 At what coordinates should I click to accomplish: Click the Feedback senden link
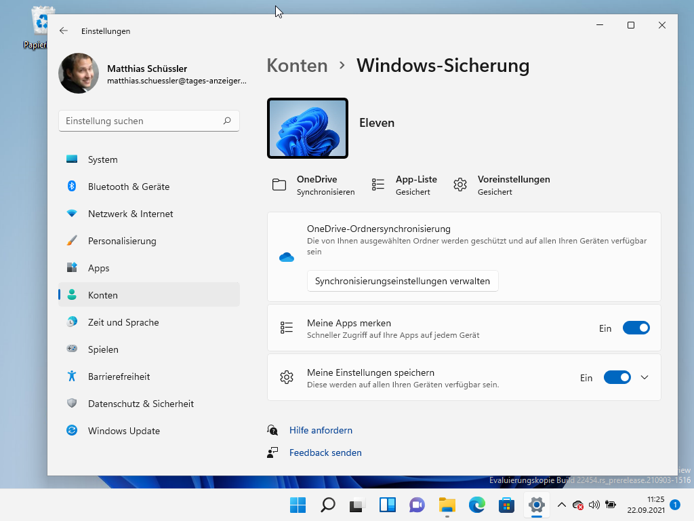(x=325, y=452)
